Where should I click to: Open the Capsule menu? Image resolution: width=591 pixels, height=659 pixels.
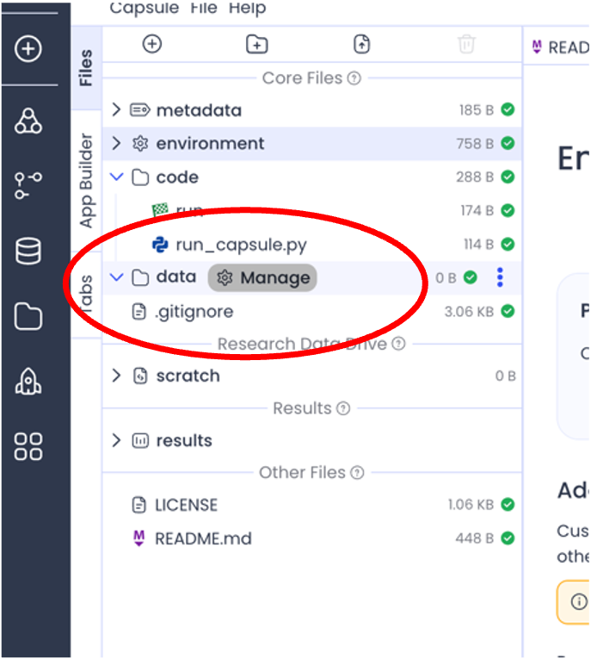pos(144,9)
